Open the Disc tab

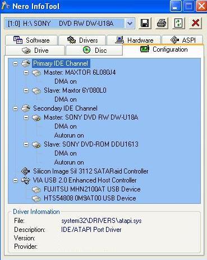[94, 51]
